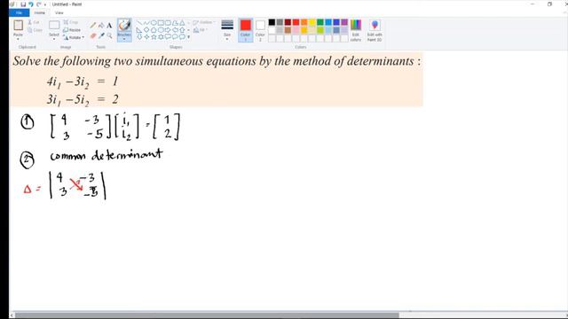Image resolution: width=568 pixels, height=319 pixels.
Task: Pick the orange color swatch
Action: point(304,22)
